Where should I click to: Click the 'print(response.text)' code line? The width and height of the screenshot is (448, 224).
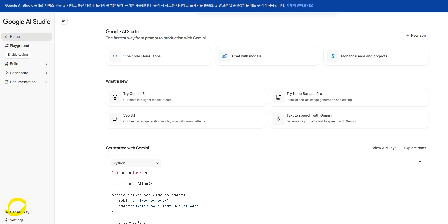point(129,222)
